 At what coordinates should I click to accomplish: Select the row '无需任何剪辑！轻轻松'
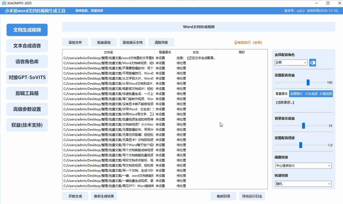[x=165, y=135]
